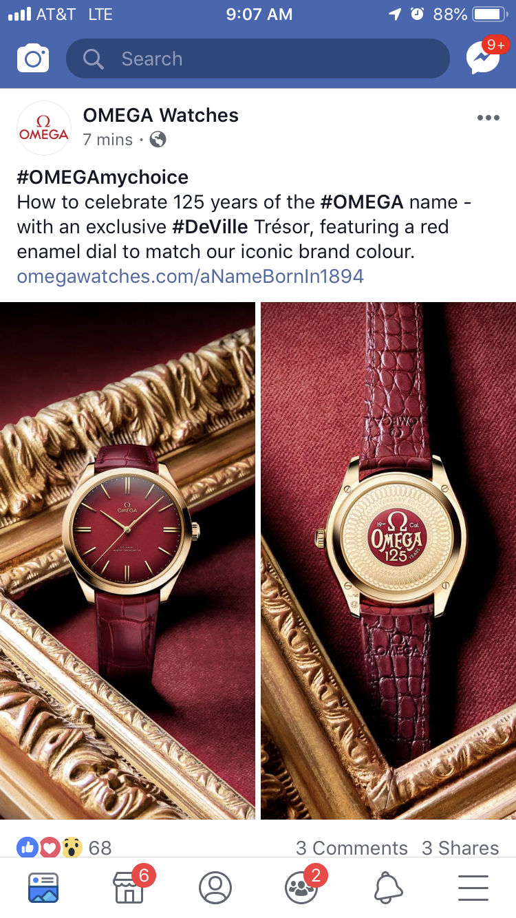View the watch caseback photo

click(388, 561)
